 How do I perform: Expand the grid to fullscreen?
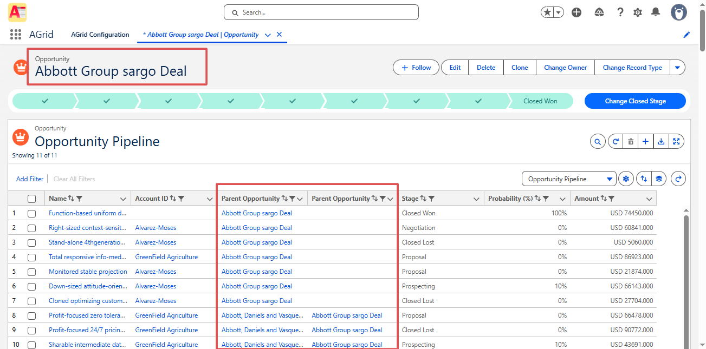coord(676,142)
